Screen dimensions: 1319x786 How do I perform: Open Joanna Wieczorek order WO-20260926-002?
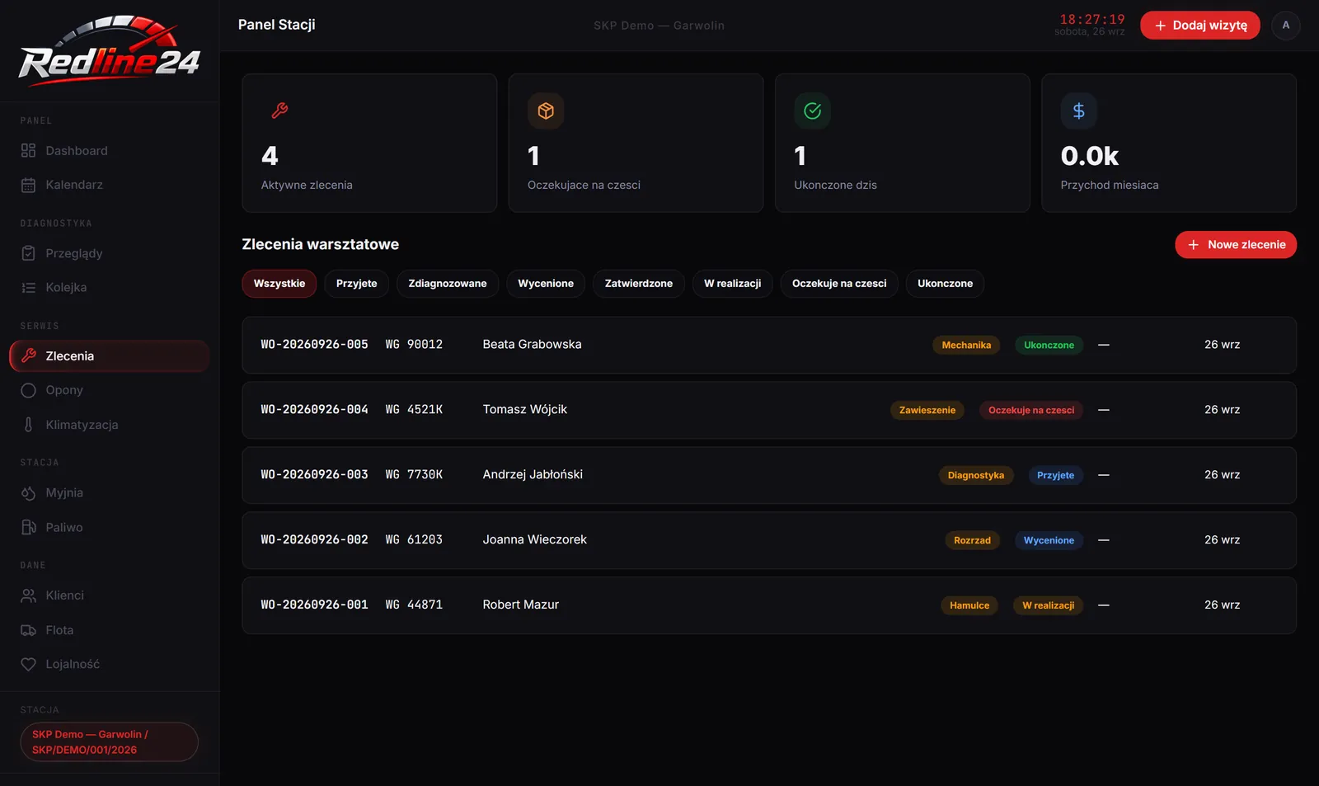click(x=769, y=540)
